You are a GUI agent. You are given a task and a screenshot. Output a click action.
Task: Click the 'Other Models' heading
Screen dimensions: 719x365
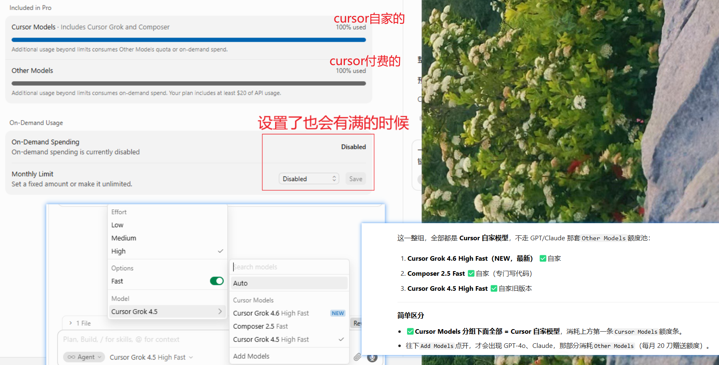coord(33,70)
